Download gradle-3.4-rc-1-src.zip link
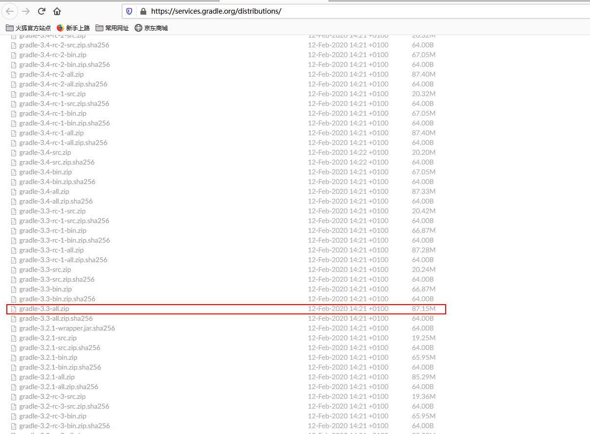Image resolution: width=590 pixels, height=434 pixels. [52, 94]
